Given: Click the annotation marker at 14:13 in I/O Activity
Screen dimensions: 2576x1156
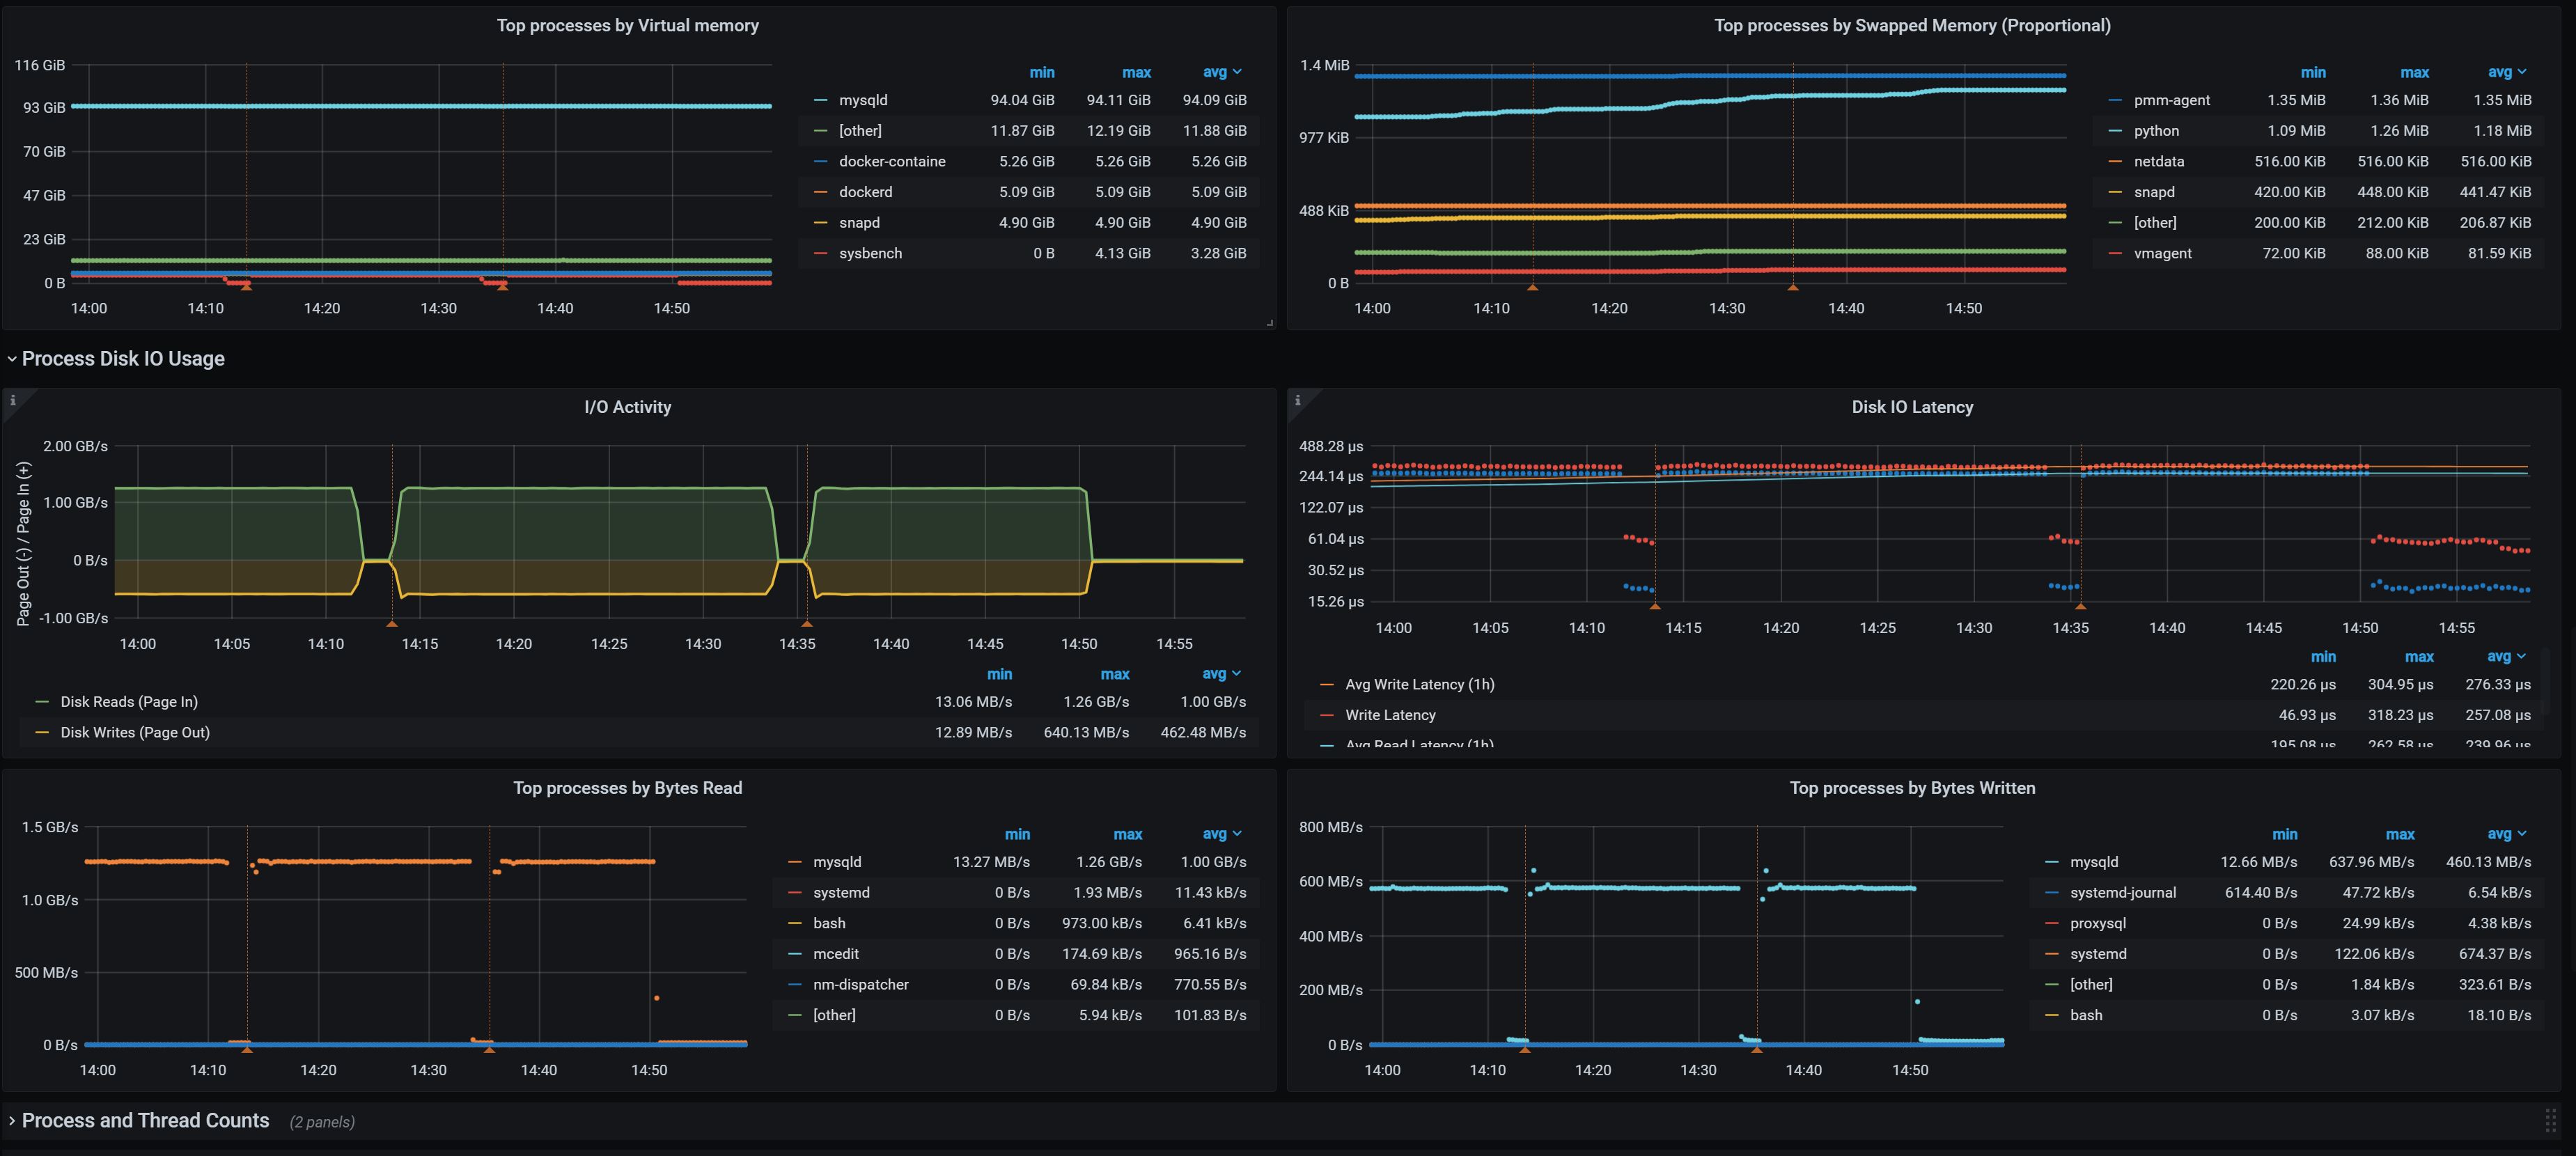Looking at the screenshot, I should point(392,623).
